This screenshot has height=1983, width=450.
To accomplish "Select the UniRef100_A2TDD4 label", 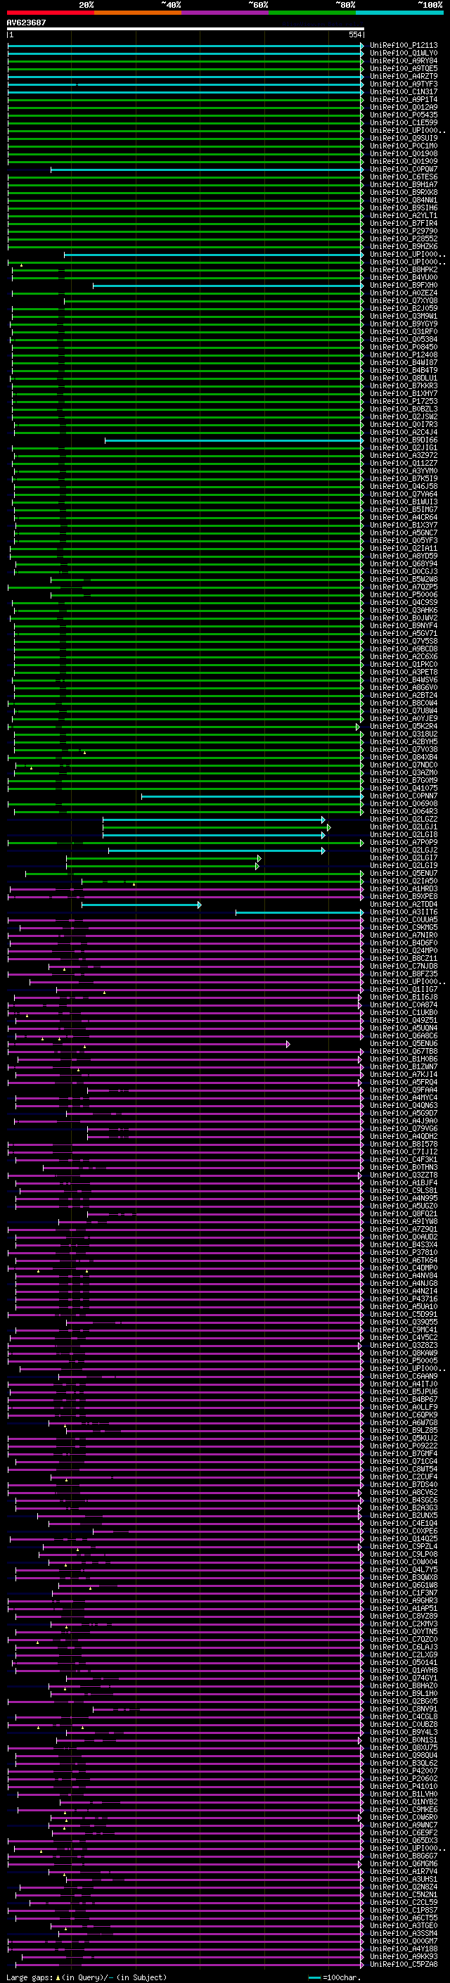I will 404,905.
